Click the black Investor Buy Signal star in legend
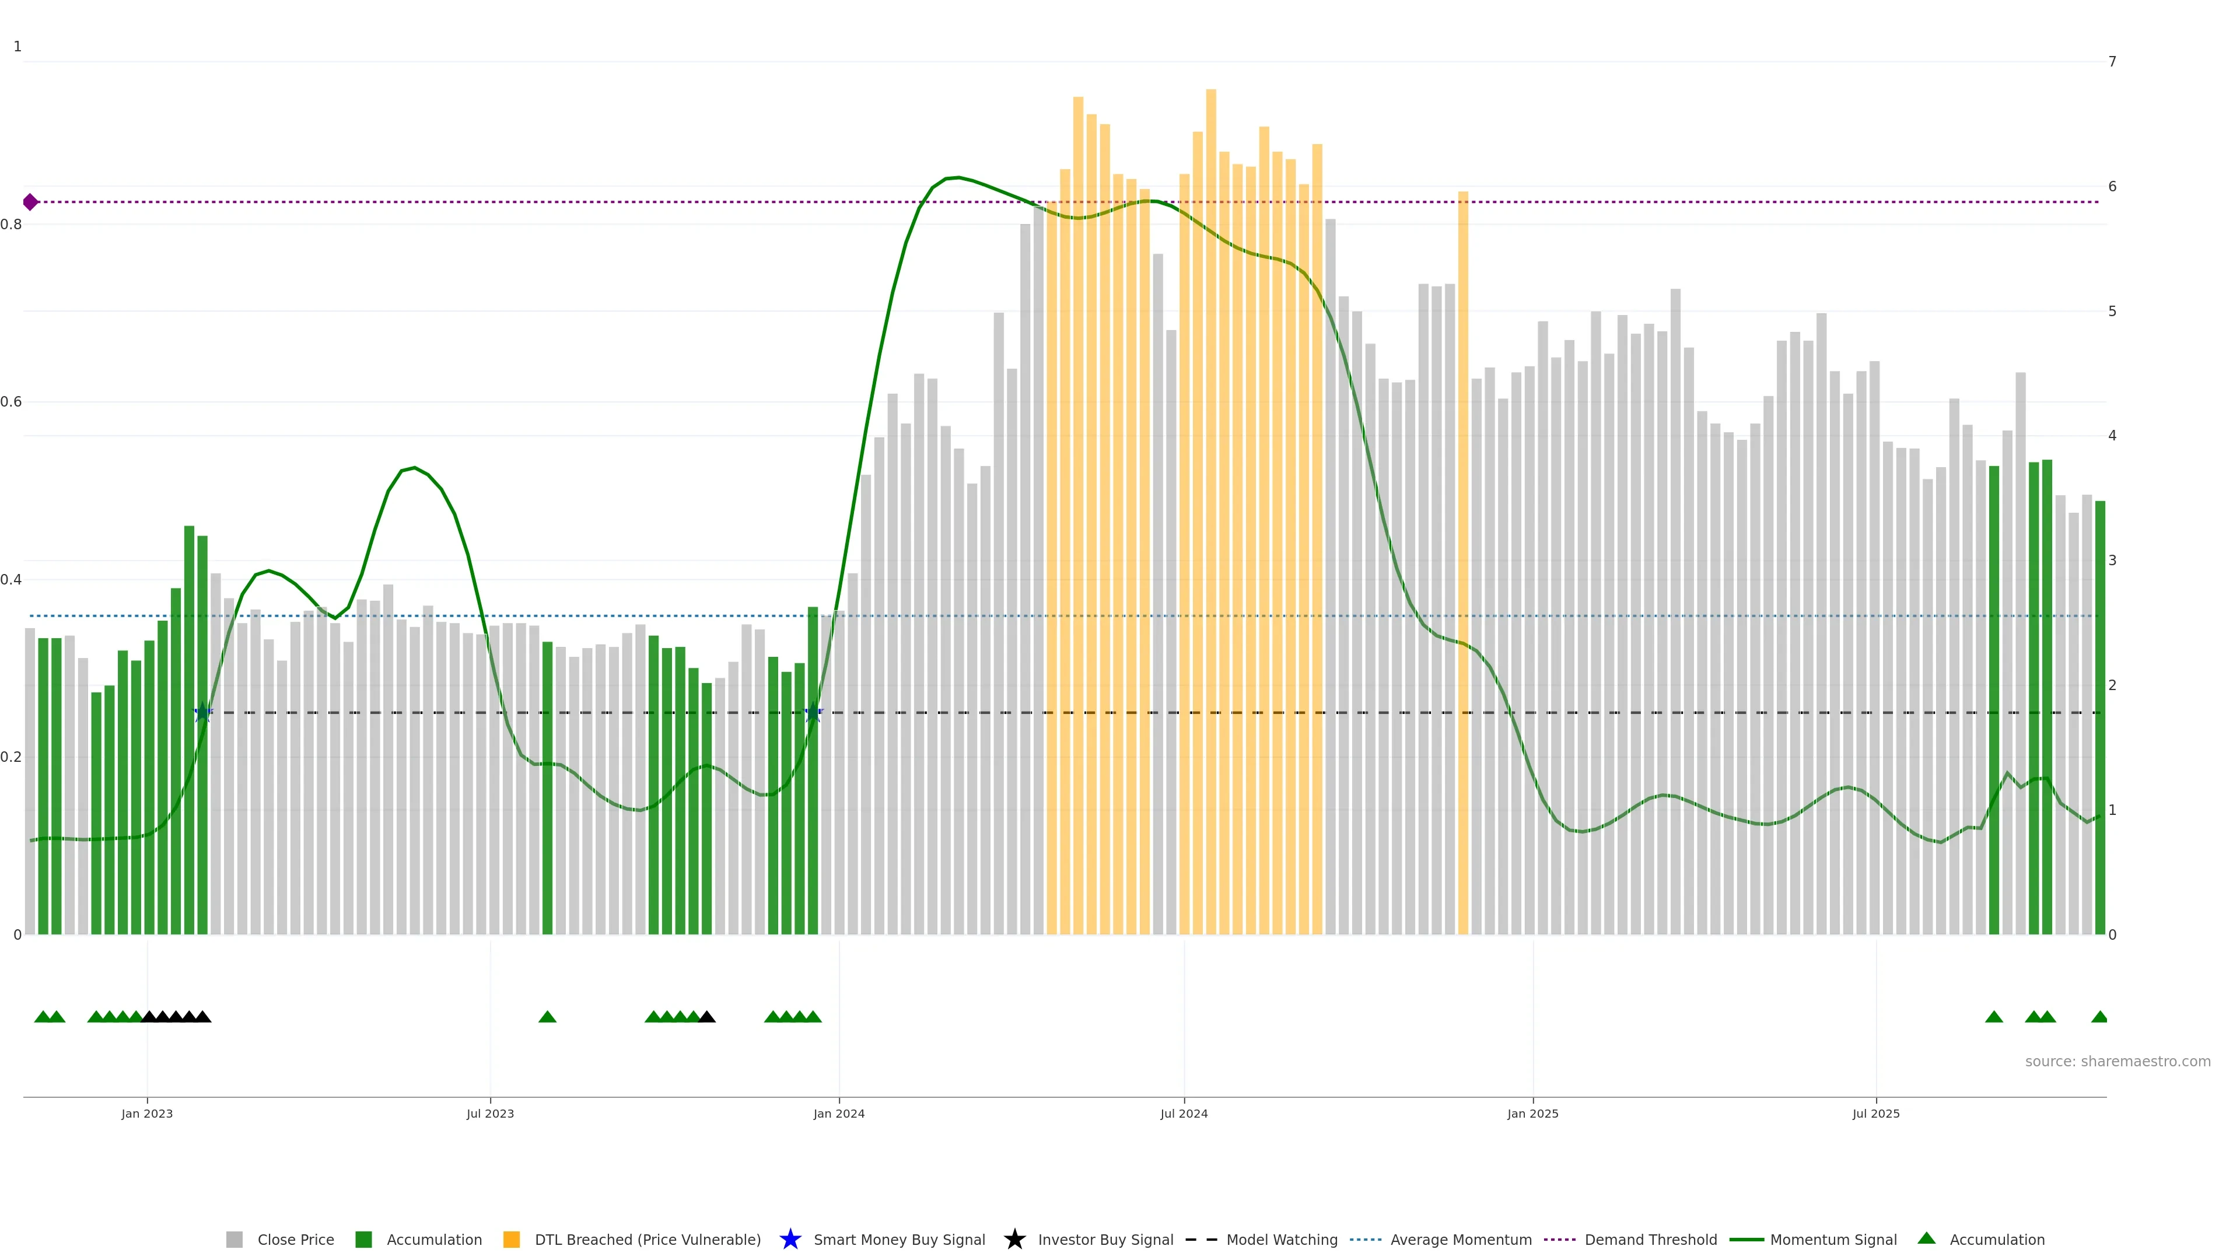Screen dimensions: 2240x1260 (1014, 1239)
